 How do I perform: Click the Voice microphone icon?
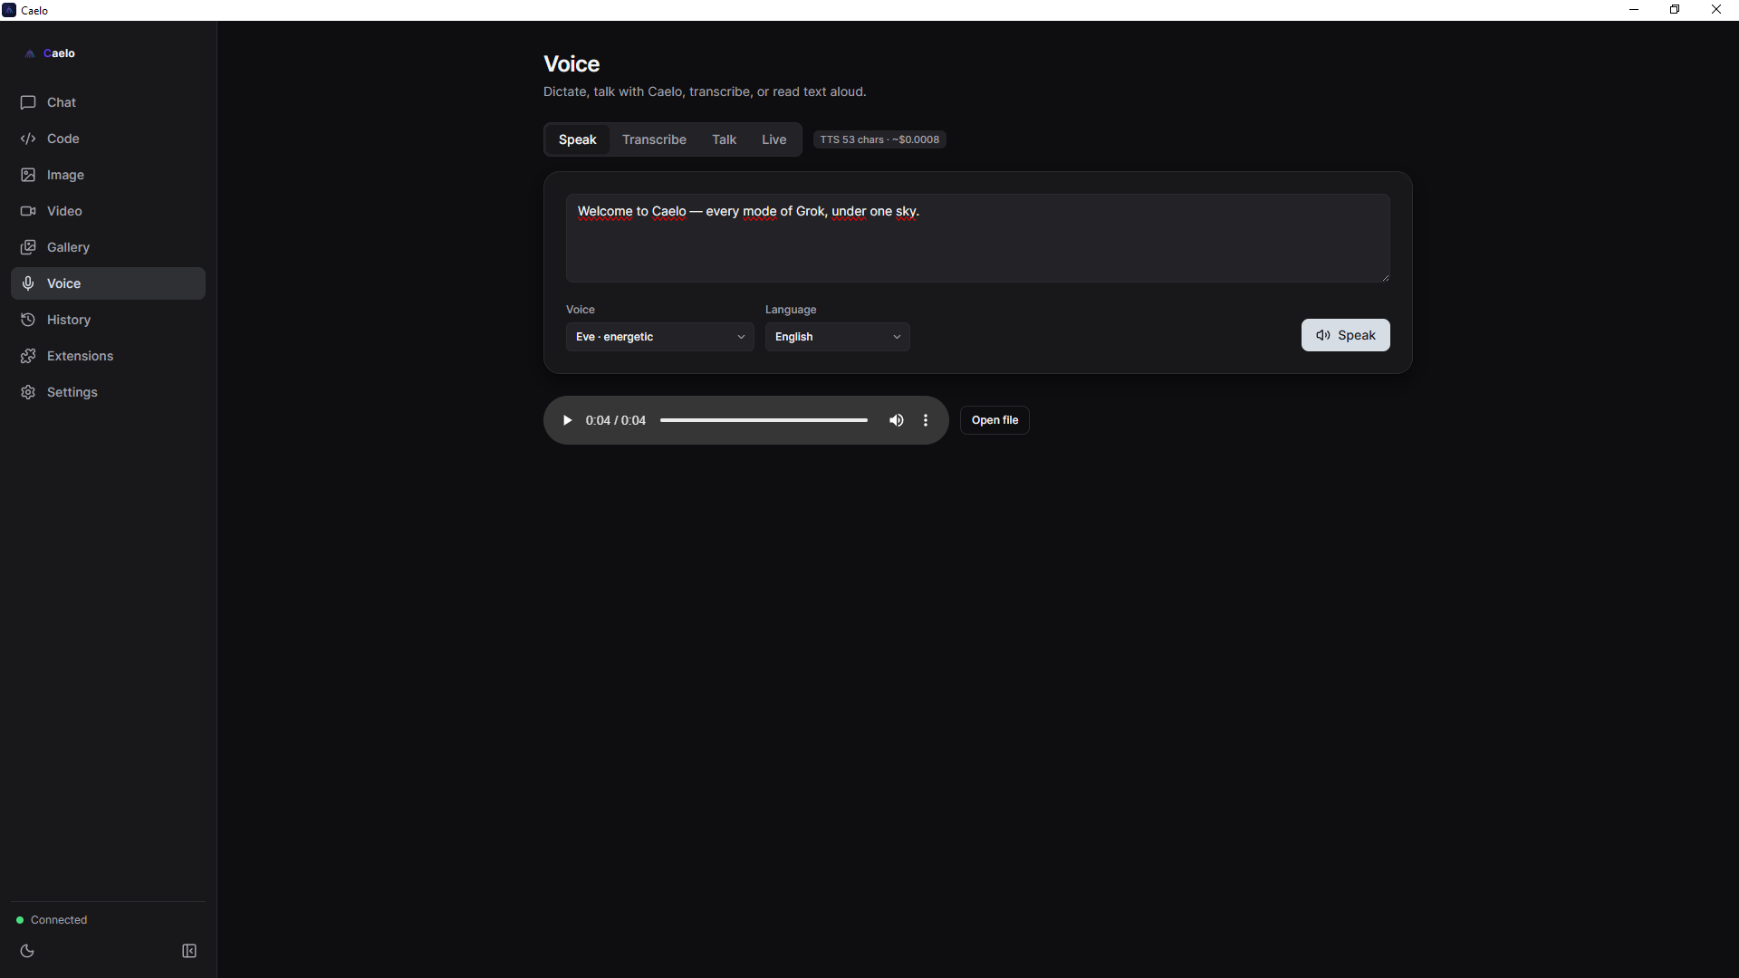point(28,283)
